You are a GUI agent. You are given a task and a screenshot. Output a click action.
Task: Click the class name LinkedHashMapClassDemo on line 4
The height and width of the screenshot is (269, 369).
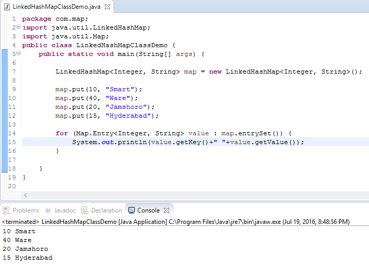pyautogui.click(x=122, y=45)
